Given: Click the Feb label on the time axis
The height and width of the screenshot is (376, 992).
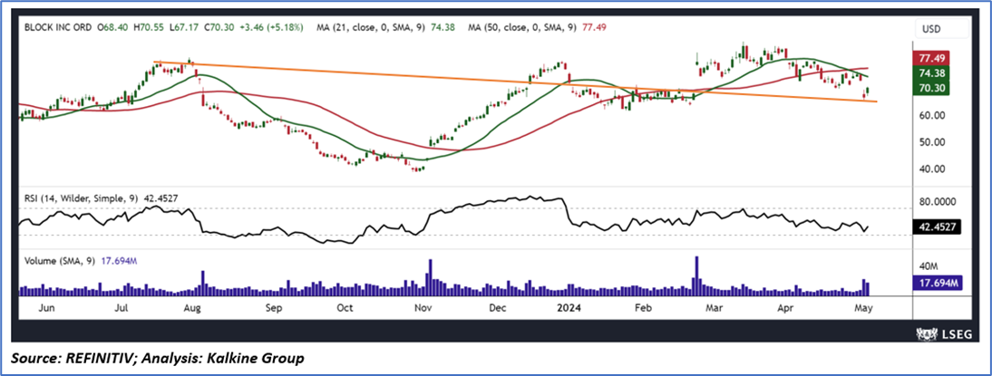Looking at the screenshot, I should pyautogui.click(x=642, y=309).
